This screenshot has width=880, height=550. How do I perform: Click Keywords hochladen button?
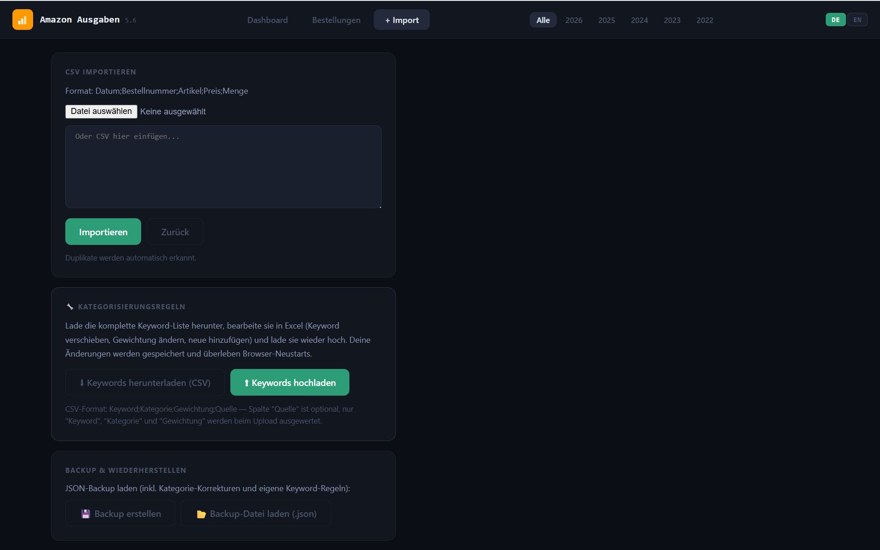[290, 382]
